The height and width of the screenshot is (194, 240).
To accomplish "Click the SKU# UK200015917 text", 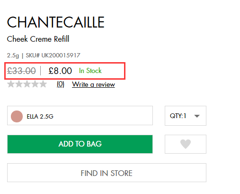I will (53, 55).
